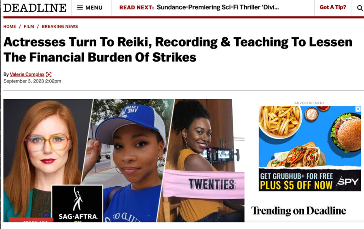Click the MENU label in header
Screen dimensions: 364x229
click(94, 8)
